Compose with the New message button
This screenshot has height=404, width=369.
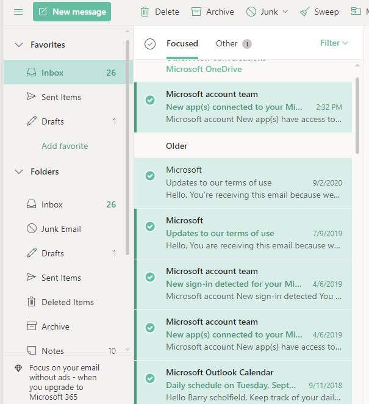coord(72,12)
